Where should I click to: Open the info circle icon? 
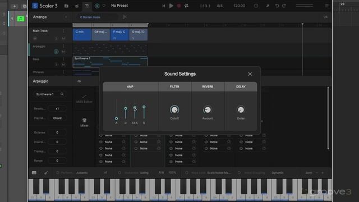[256, 6]
